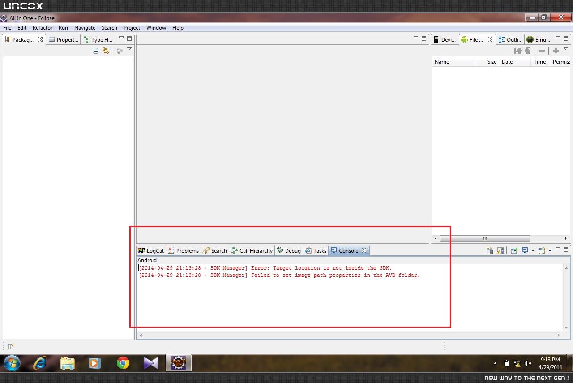Switch to the Outline tab
The width and height of the screenshot is (573, 383).
[x=510, y=39]
